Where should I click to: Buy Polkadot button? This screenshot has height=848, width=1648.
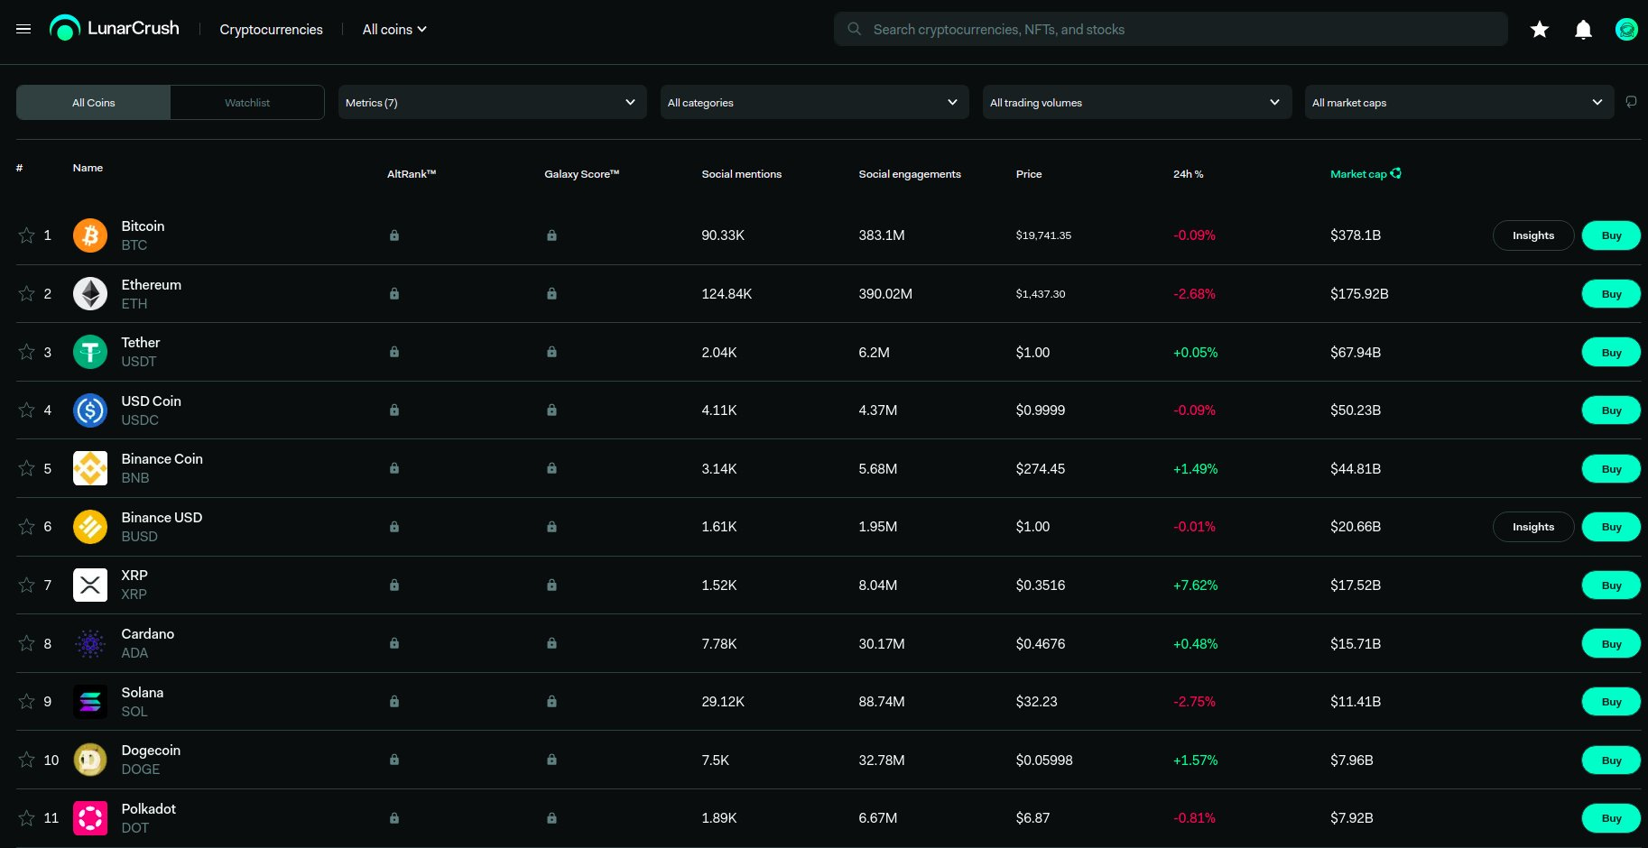click(1611, 818)
